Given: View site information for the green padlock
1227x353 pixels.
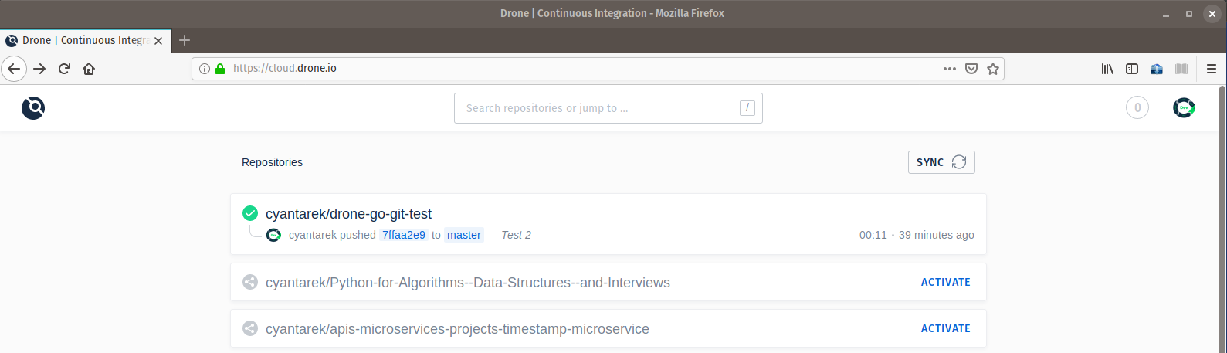Looking at the screenshot, I should click(220, 69).
